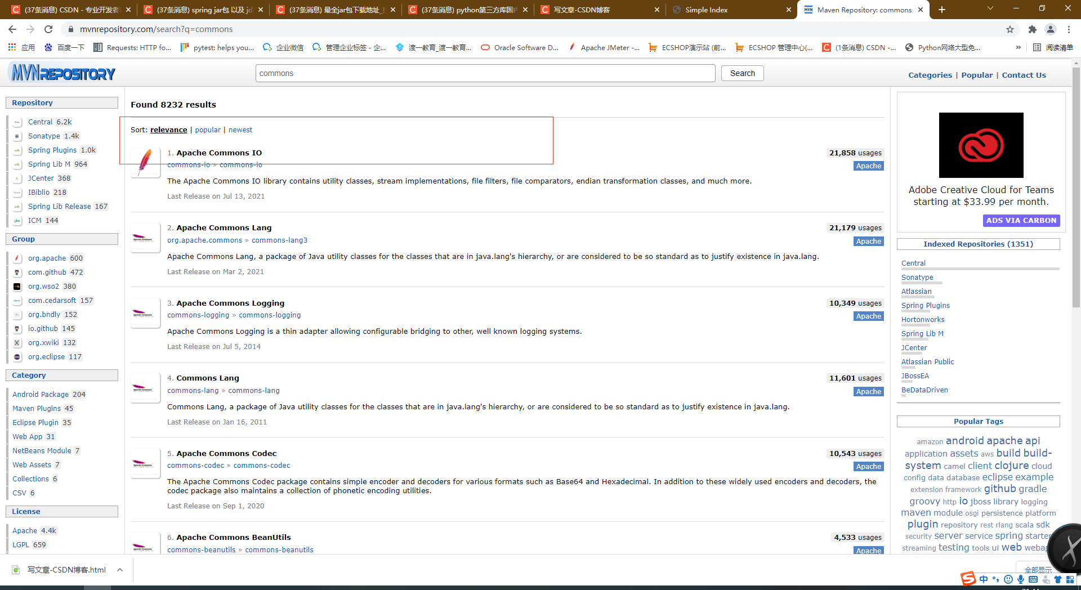The height and width of the screenshot is (590, 1081).
Task: Click the browser address bar URL
Action: pos(157,29)
